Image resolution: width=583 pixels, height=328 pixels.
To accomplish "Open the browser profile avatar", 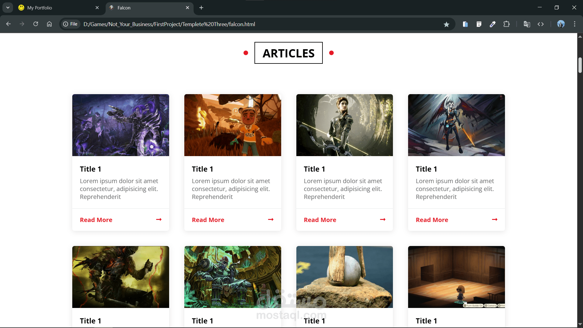I will 561,24.
